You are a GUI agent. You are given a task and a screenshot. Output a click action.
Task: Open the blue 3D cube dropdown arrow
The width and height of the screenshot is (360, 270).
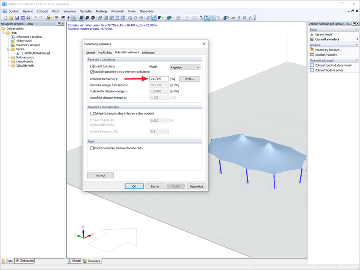[x=172, y=18]
